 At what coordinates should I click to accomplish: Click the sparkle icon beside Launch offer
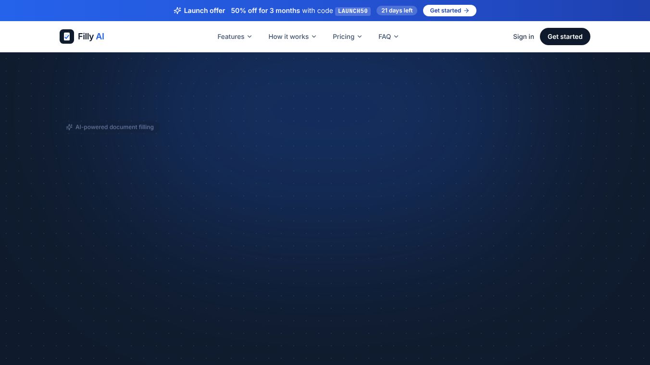pyautogui.click(x=177, y=11)
